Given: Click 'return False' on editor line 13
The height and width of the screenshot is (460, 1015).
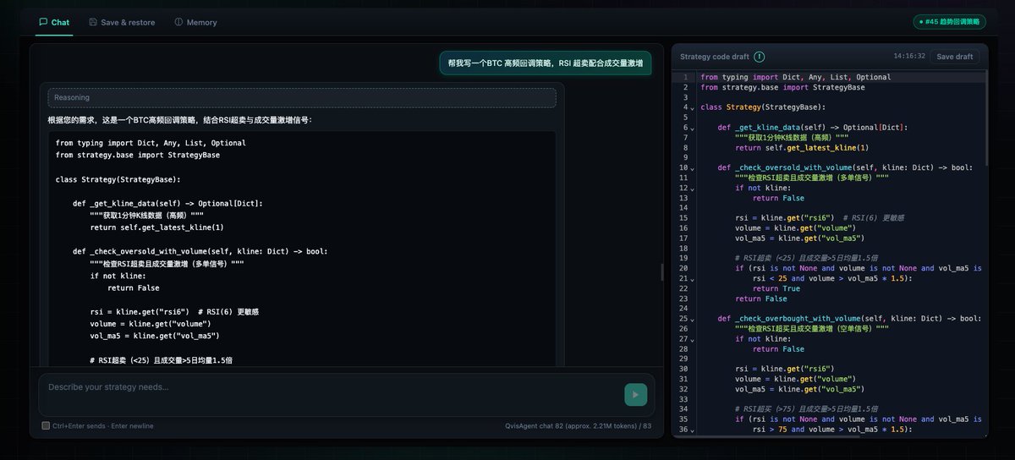Looking at the screenshot, I should point(778,199).
